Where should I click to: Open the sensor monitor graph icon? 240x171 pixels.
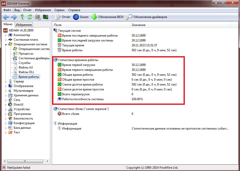tap(46, 17)
